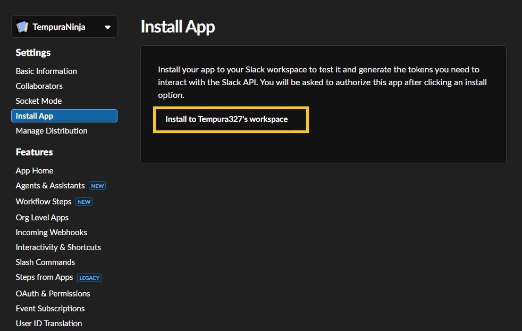Click the install description paragraph text
The height and width of the screenshot is (331, 522).
322,82
